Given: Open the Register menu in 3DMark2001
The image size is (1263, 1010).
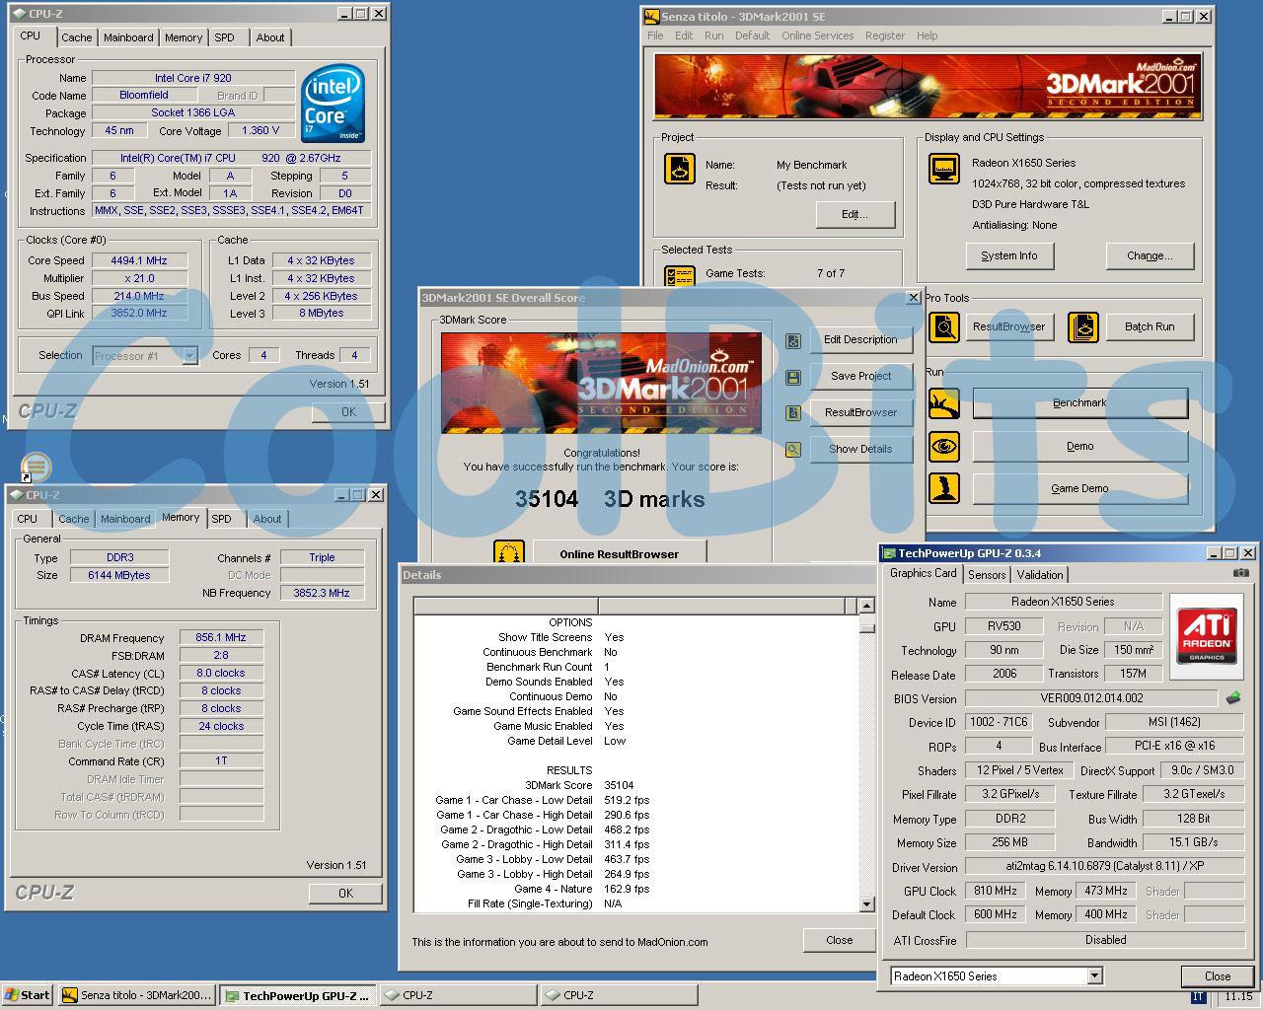Looking at the screenshot, I should (885, 36).
